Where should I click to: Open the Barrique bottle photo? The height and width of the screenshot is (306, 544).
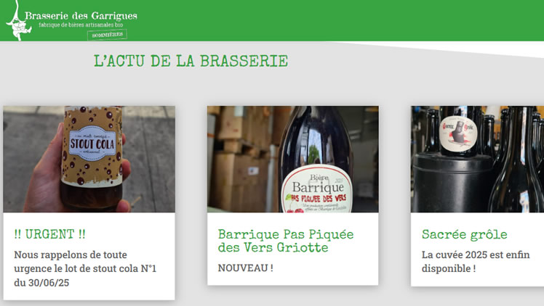click(293, 159)
